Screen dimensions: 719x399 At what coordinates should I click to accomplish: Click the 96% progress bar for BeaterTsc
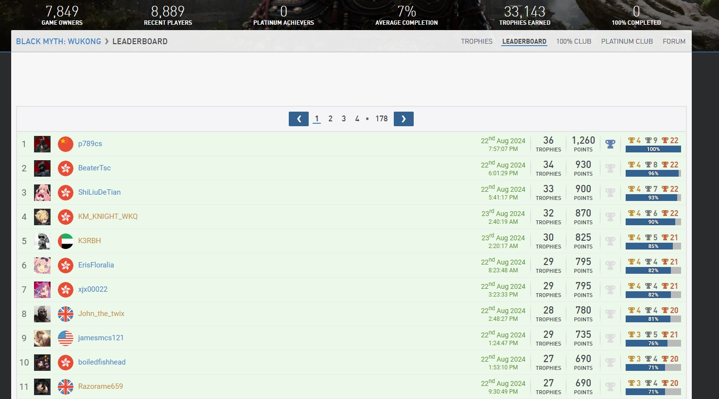[653, 173]
